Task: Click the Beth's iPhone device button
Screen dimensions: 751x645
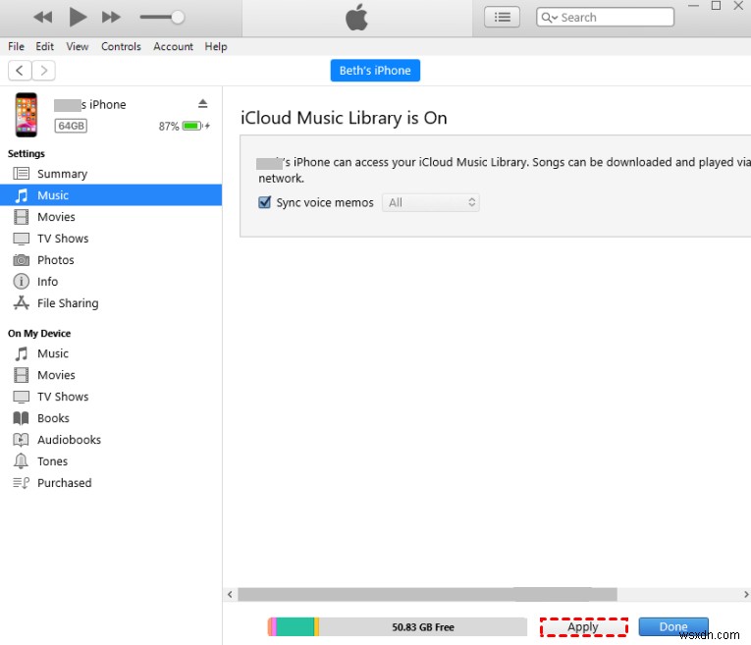Action: [x=375, y=71]
